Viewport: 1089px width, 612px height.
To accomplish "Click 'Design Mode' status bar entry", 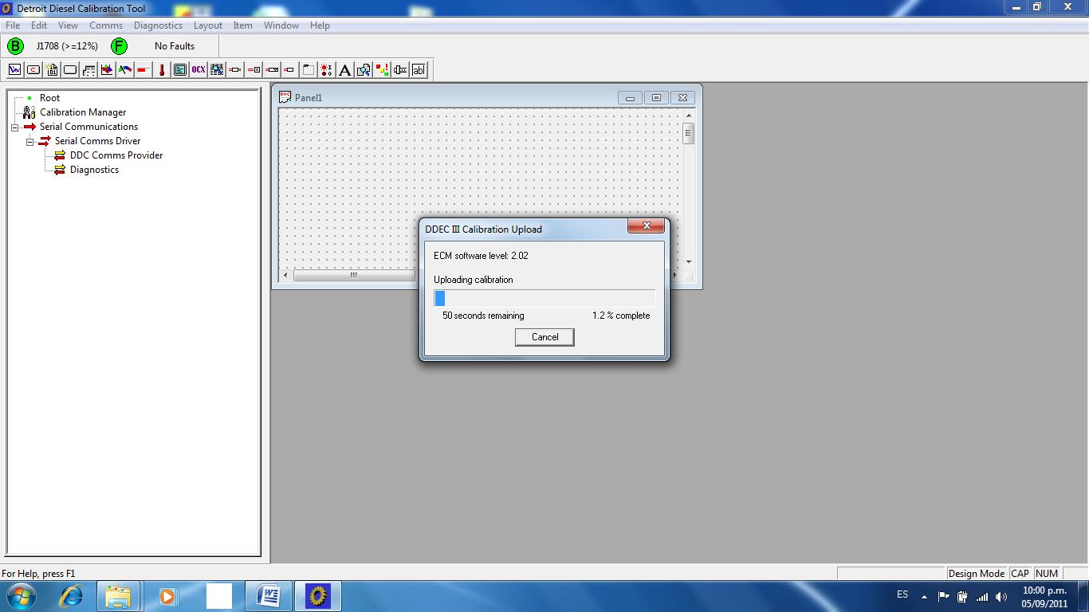I will click(976, 573).
